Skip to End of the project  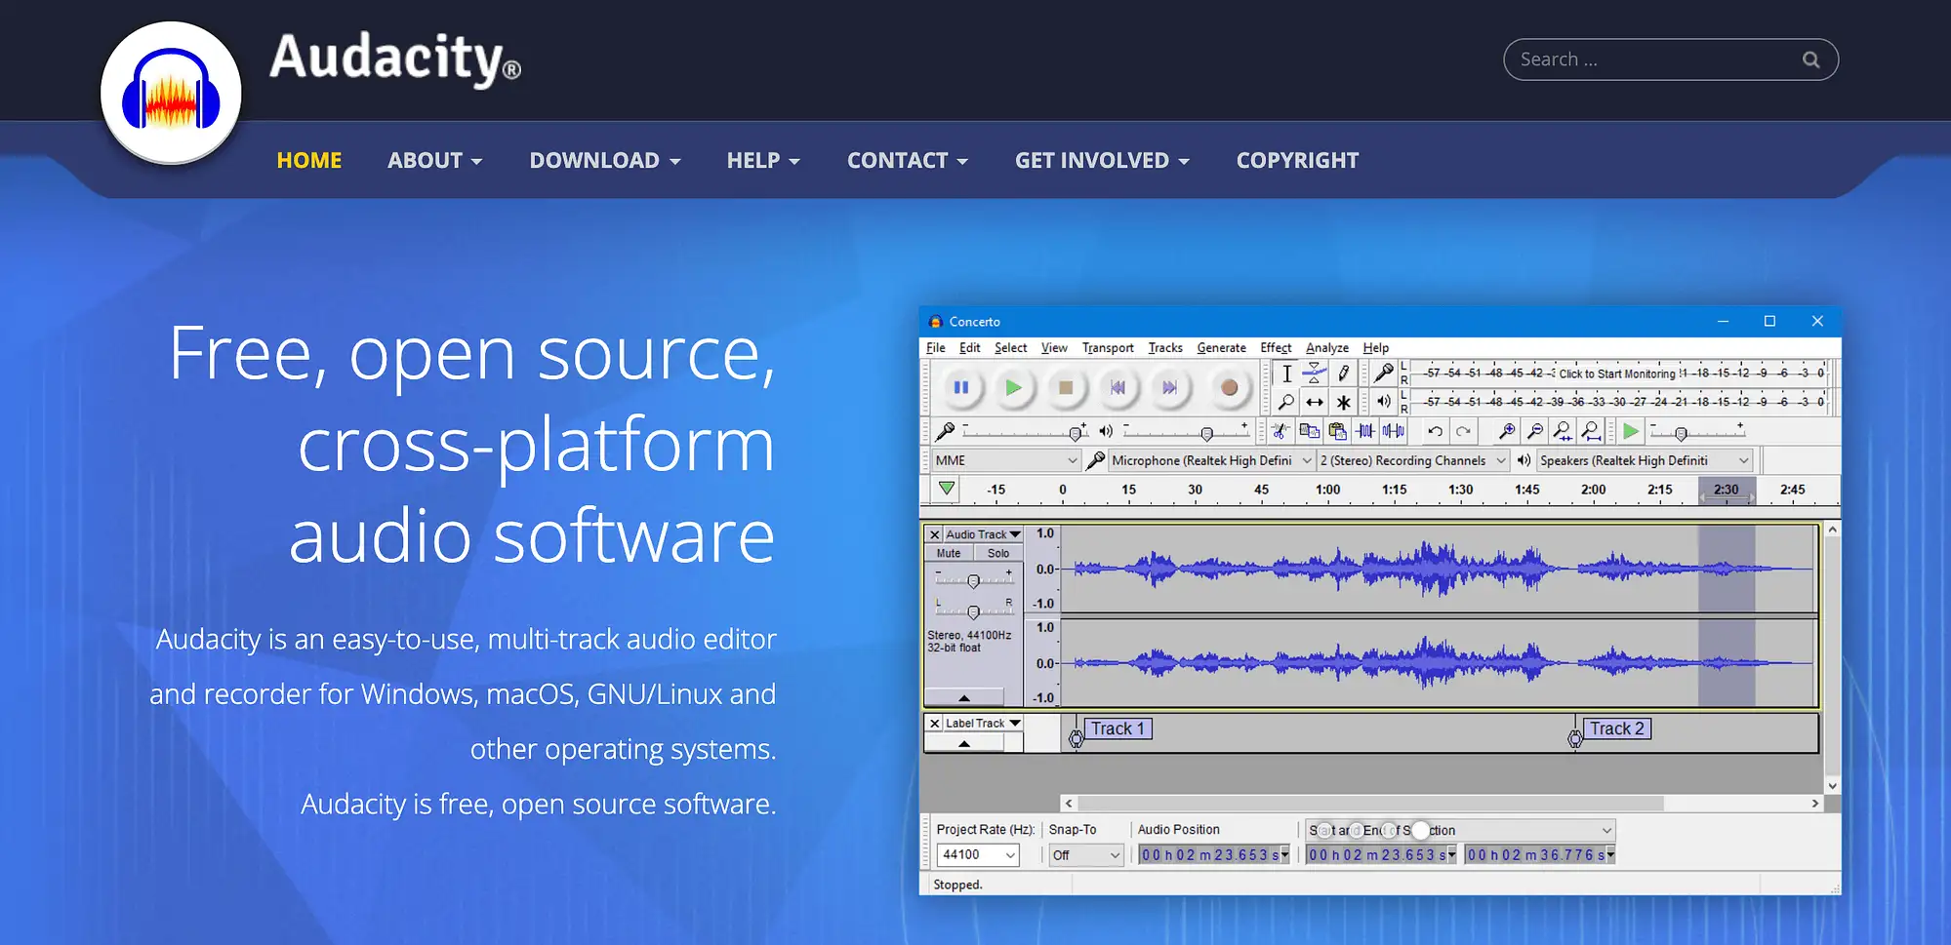pyautogui.click(x=1169, y=388)
